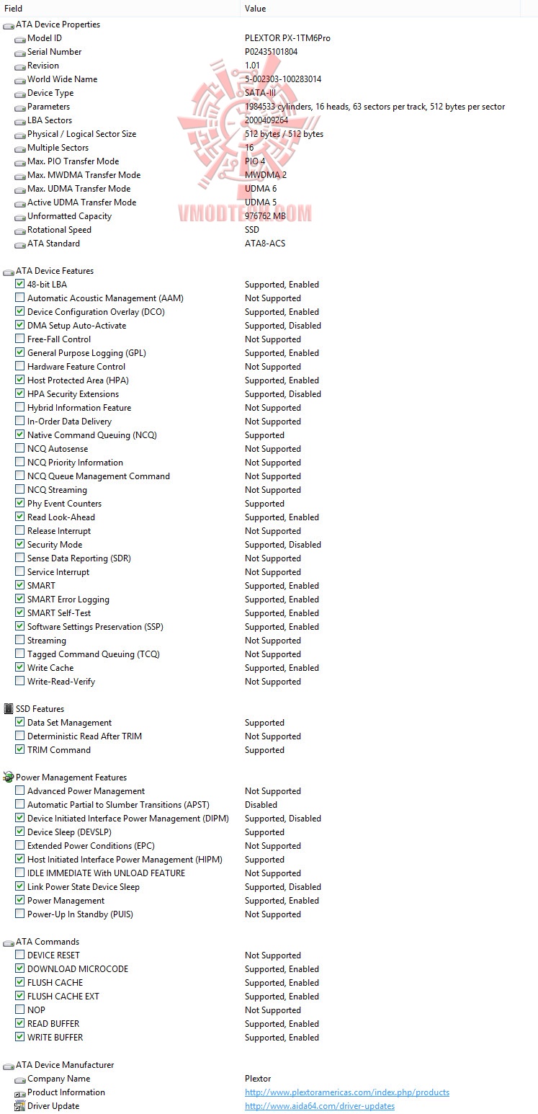538x1114 pixels.
Task: Click the drive icon beside Revision
Action: point(19,66)
